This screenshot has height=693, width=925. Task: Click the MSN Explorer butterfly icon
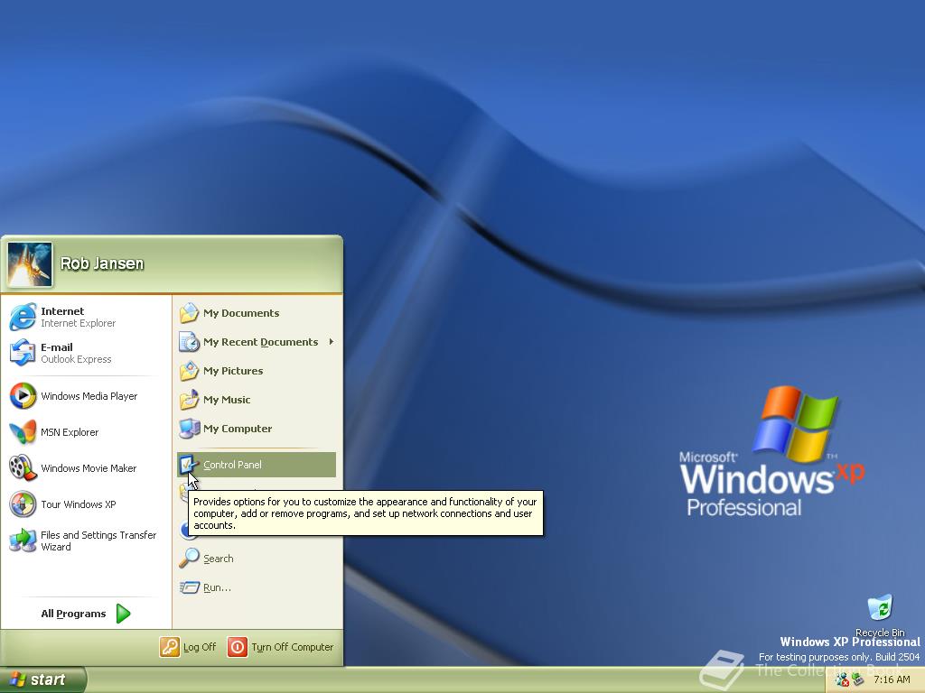point(23,432)
